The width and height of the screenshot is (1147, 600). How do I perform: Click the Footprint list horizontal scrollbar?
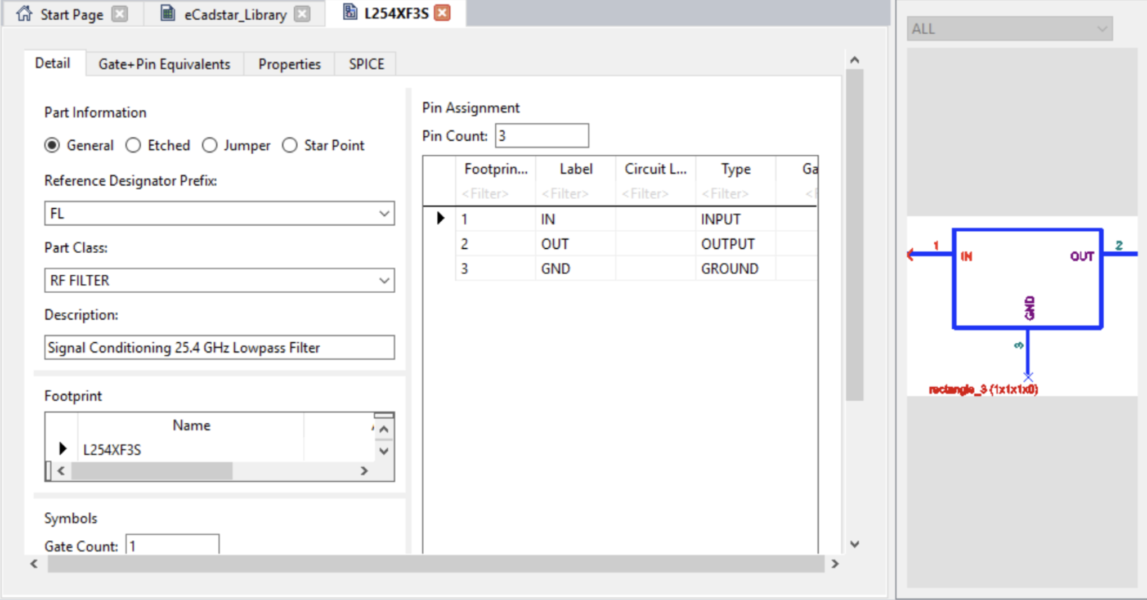click(152, 471)
